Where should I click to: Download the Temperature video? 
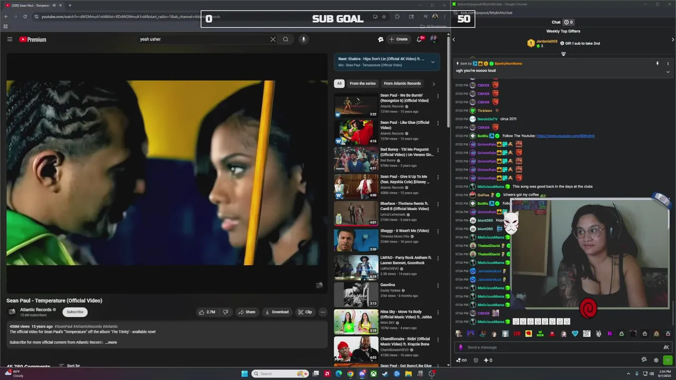(x=277, y=312)
